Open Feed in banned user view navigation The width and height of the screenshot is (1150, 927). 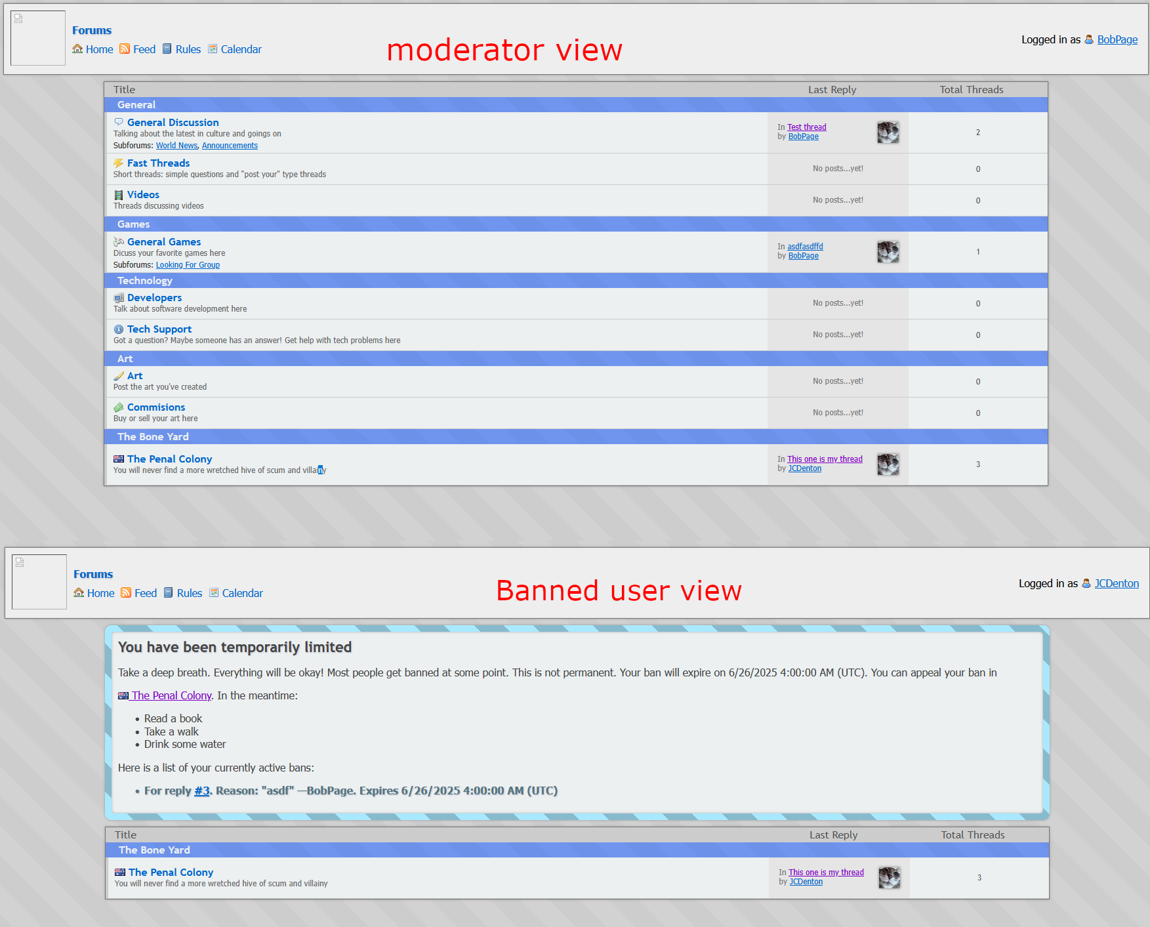146,593
